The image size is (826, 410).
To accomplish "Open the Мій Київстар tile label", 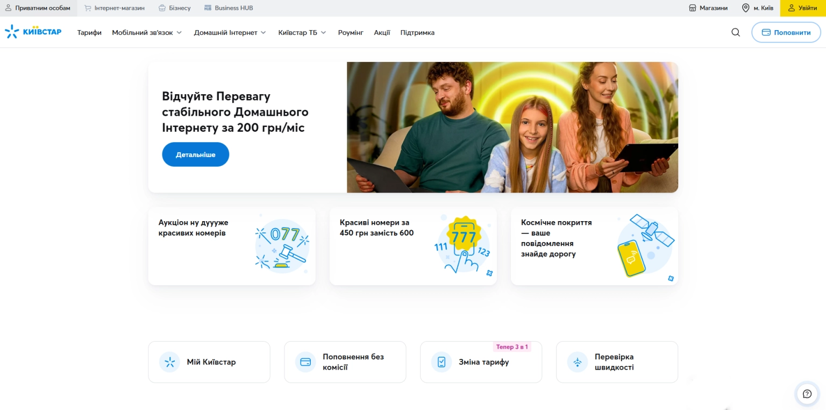I will coord(211,362).
